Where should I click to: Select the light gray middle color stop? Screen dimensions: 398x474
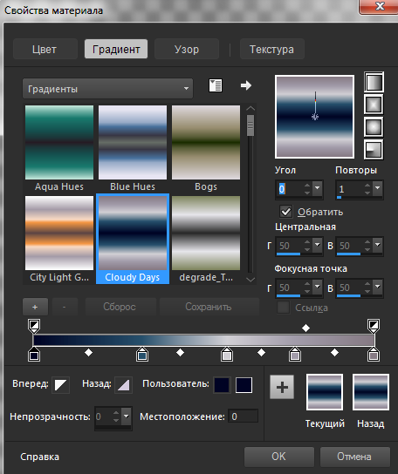point(227,355)
